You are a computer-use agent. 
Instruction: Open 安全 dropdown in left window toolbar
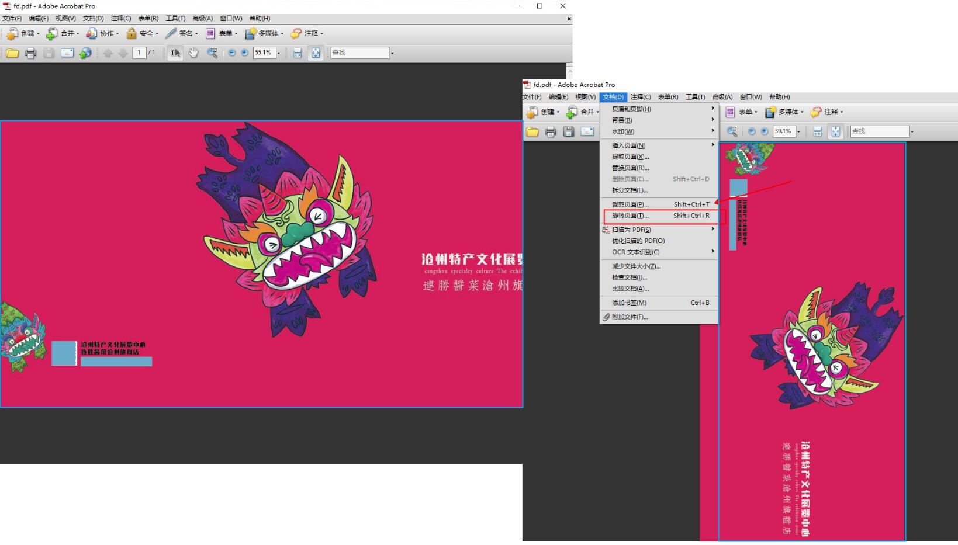tap(142, 33)
